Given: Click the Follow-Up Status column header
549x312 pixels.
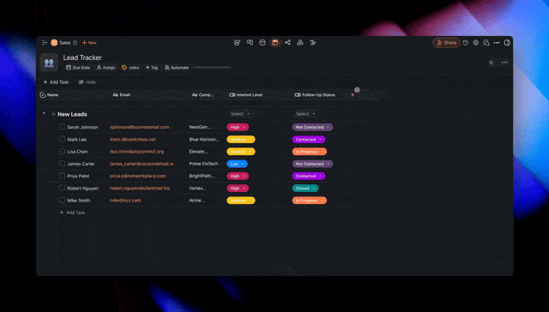Looking at the screenshot, I should pos(315,95).
